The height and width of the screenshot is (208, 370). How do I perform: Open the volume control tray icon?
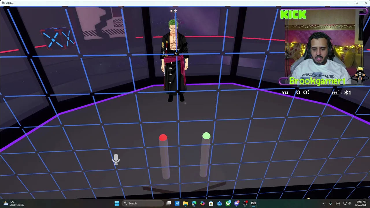tap(349, 203)
